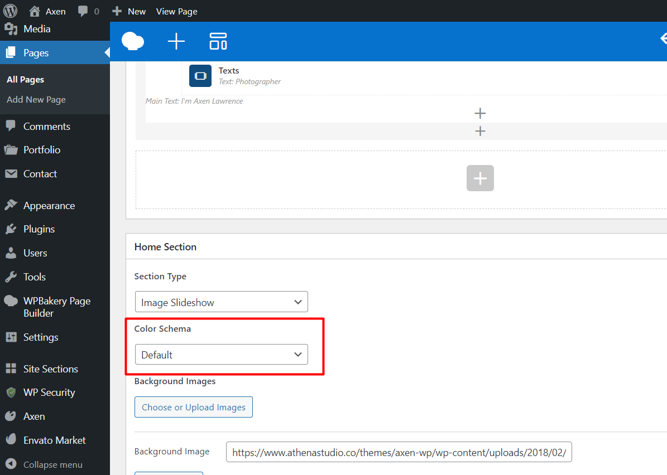Click the Texts element icon
Screen dimensions: 667x475
tap(200, 76)
